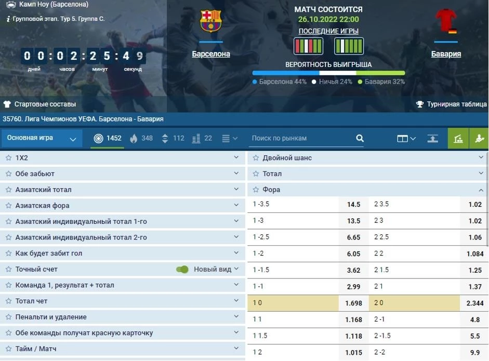
Task: Open the Команда 1, результат + тотал market
Action: pyautogui.click(x=123, y=285)
